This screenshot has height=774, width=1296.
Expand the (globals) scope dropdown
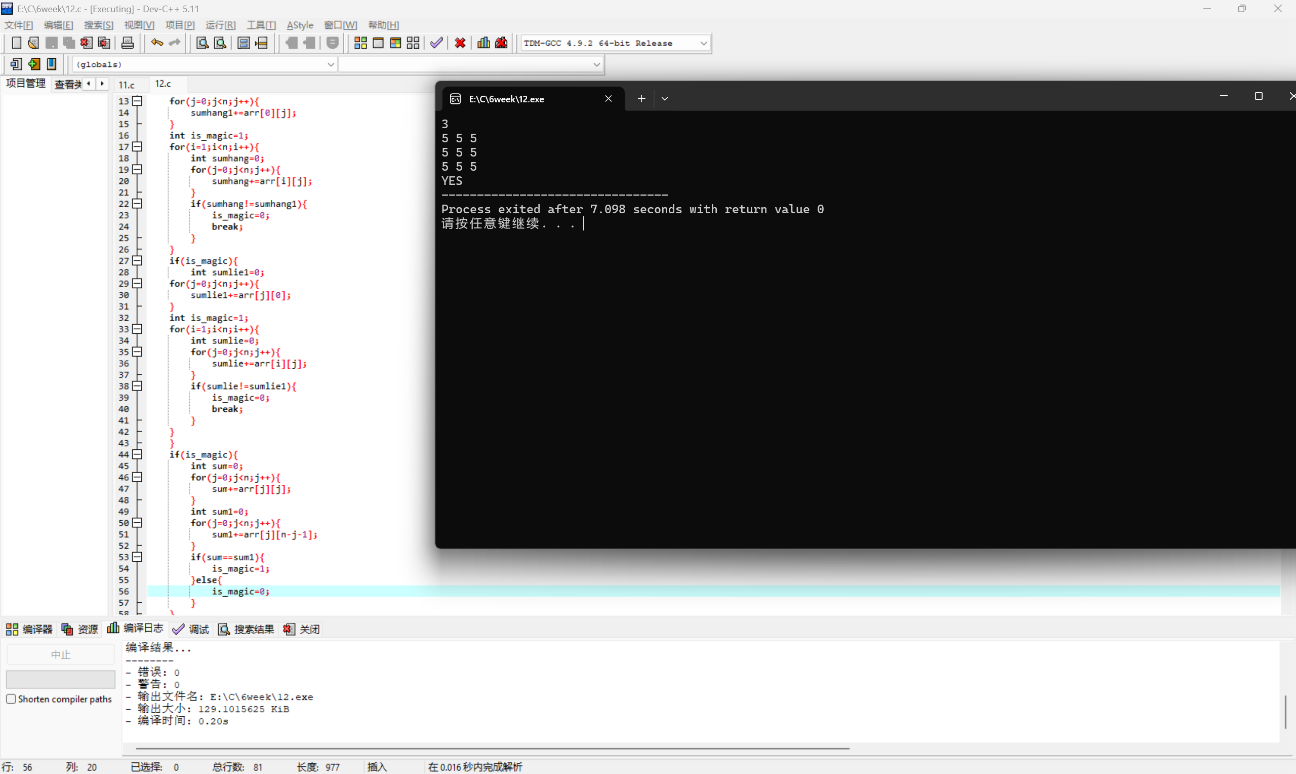click(331, 64)
